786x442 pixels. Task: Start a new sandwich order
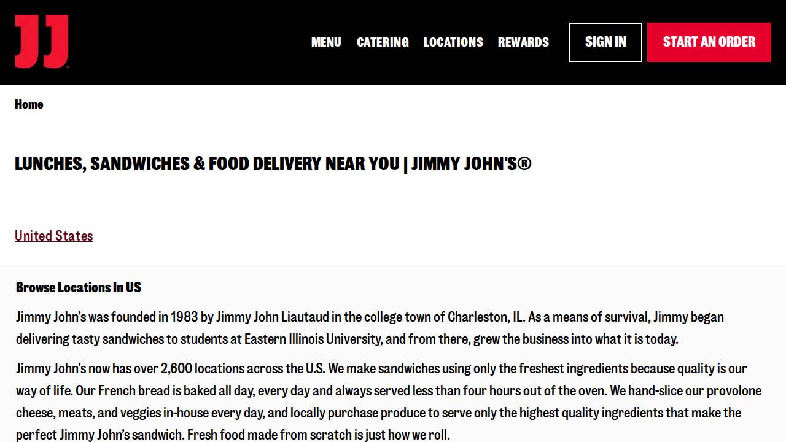tap(709, 42)
